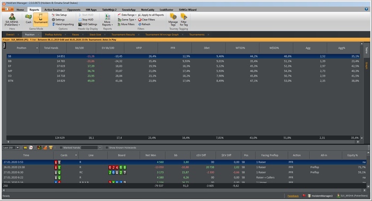Open the HM Apps tab

91,10
